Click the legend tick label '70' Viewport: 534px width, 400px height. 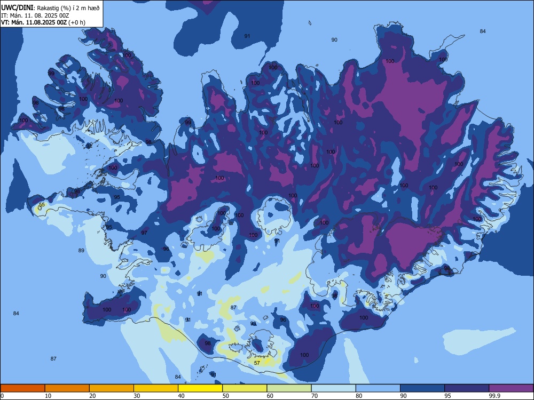click(315, 396)
